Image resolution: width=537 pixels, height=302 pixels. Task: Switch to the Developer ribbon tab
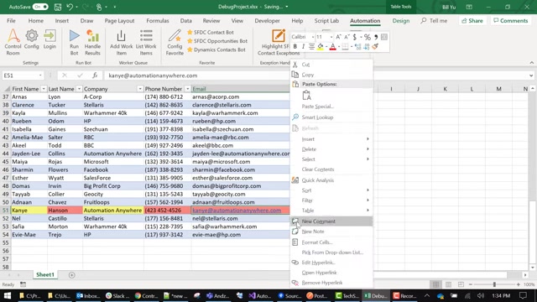point(267,20)
